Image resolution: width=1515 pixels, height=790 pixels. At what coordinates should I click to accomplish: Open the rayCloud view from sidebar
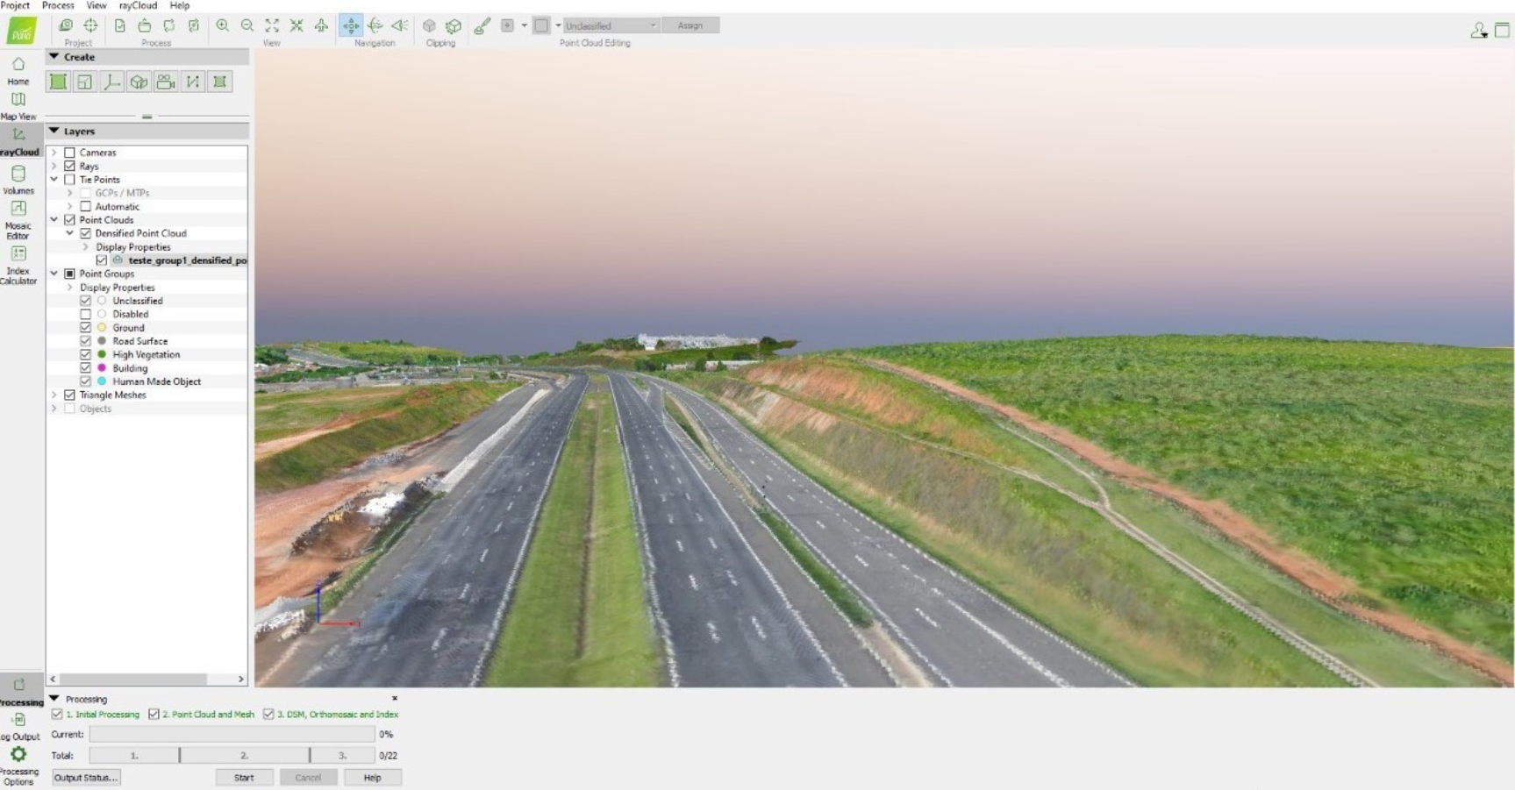point(18,140)
